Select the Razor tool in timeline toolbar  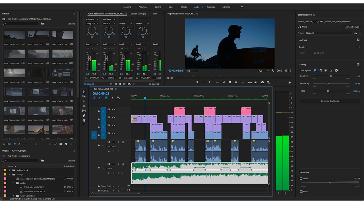pos(84,106)
